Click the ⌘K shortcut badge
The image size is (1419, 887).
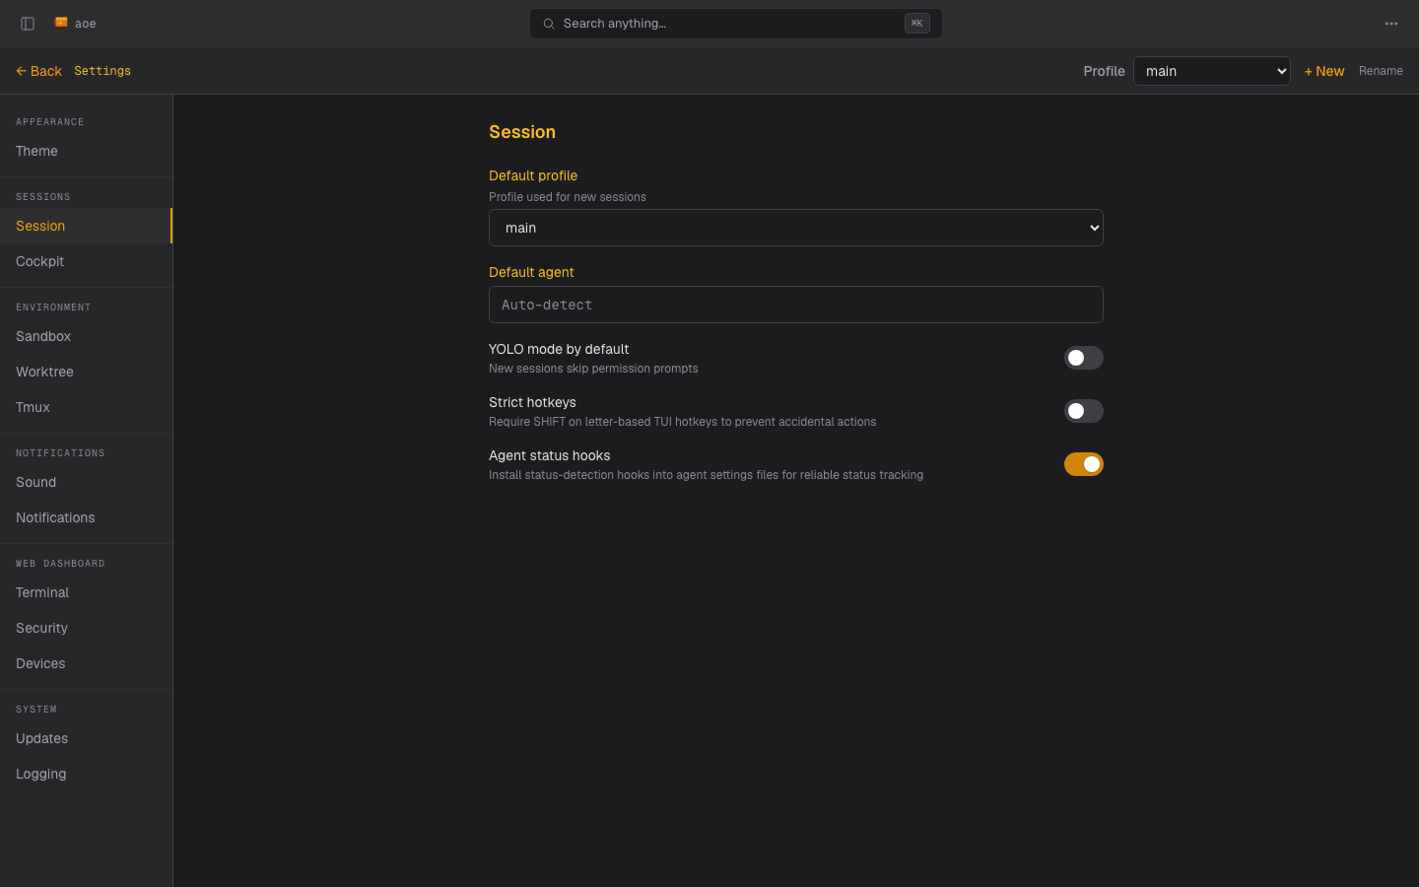[916, 24]
